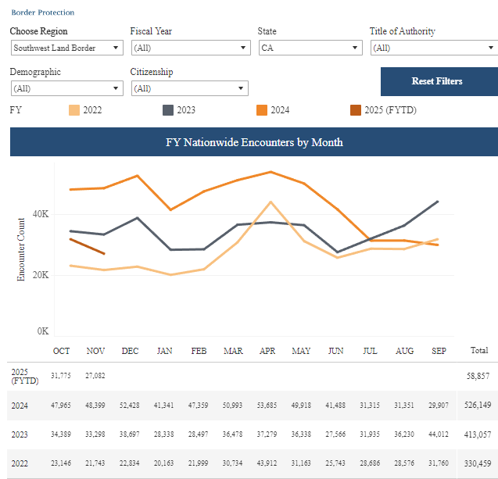Click the DEC column header
Screen dimensions: 498x479
click(130, 351)
